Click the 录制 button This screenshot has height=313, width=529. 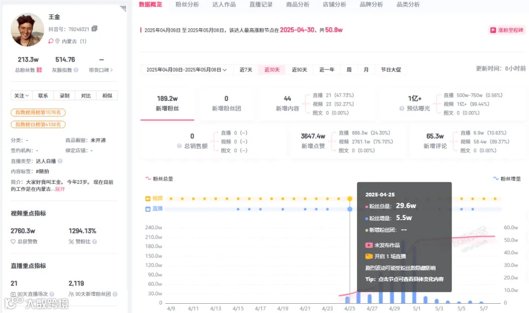tap(65, 96)
